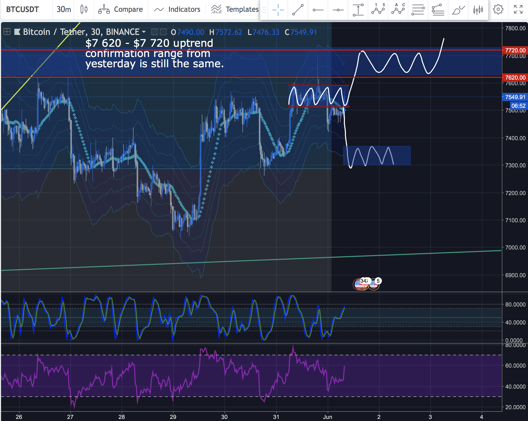Open the Indicators menu
Screen dimensions: 528x421
pyautogui.click(x=177, y=9)
